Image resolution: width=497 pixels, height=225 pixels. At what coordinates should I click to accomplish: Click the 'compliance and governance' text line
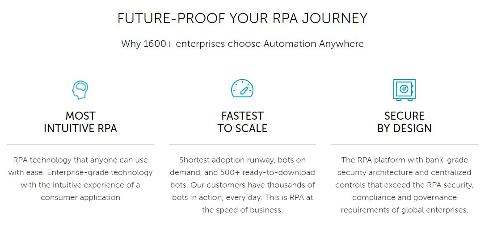404,198
